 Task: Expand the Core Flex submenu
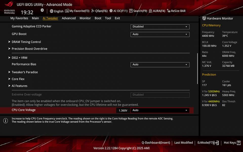coord(18,79)
